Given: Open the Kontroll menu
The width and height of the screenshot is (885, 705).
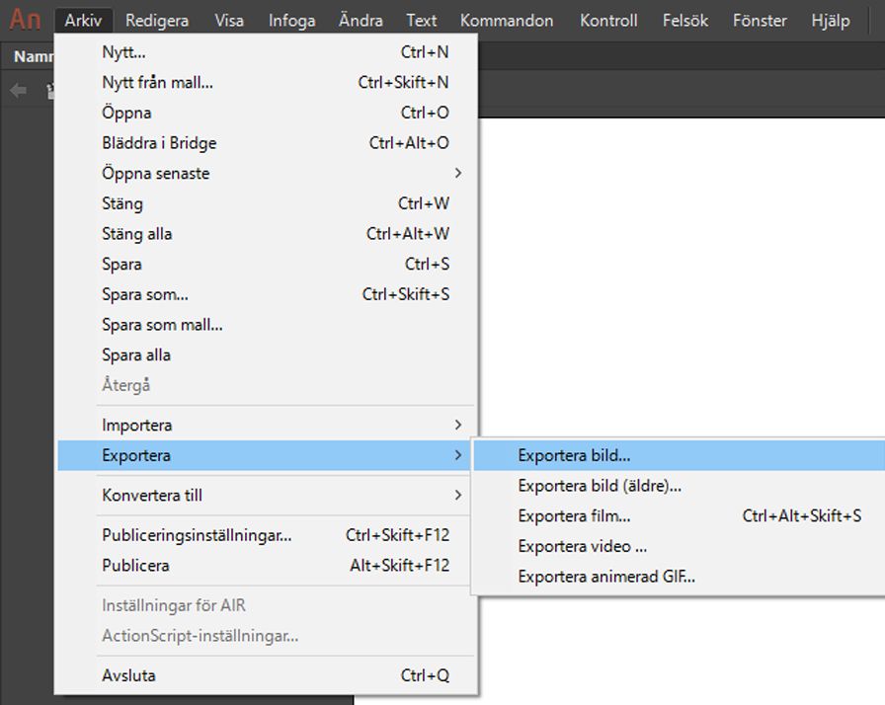Looking at the screenshot, I should pyautogui.click(x=608, y=20).
